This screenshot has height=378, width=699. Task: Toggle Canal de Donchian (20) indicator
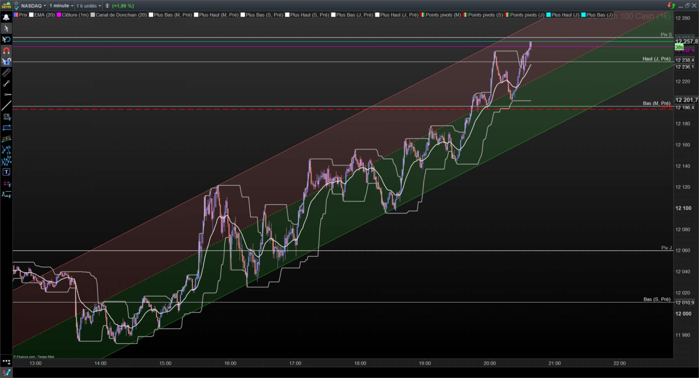(118, 15)
